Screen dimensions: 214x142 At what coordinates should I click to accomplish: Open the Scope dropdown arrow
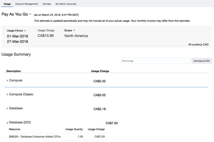click(x=74, y=31)
